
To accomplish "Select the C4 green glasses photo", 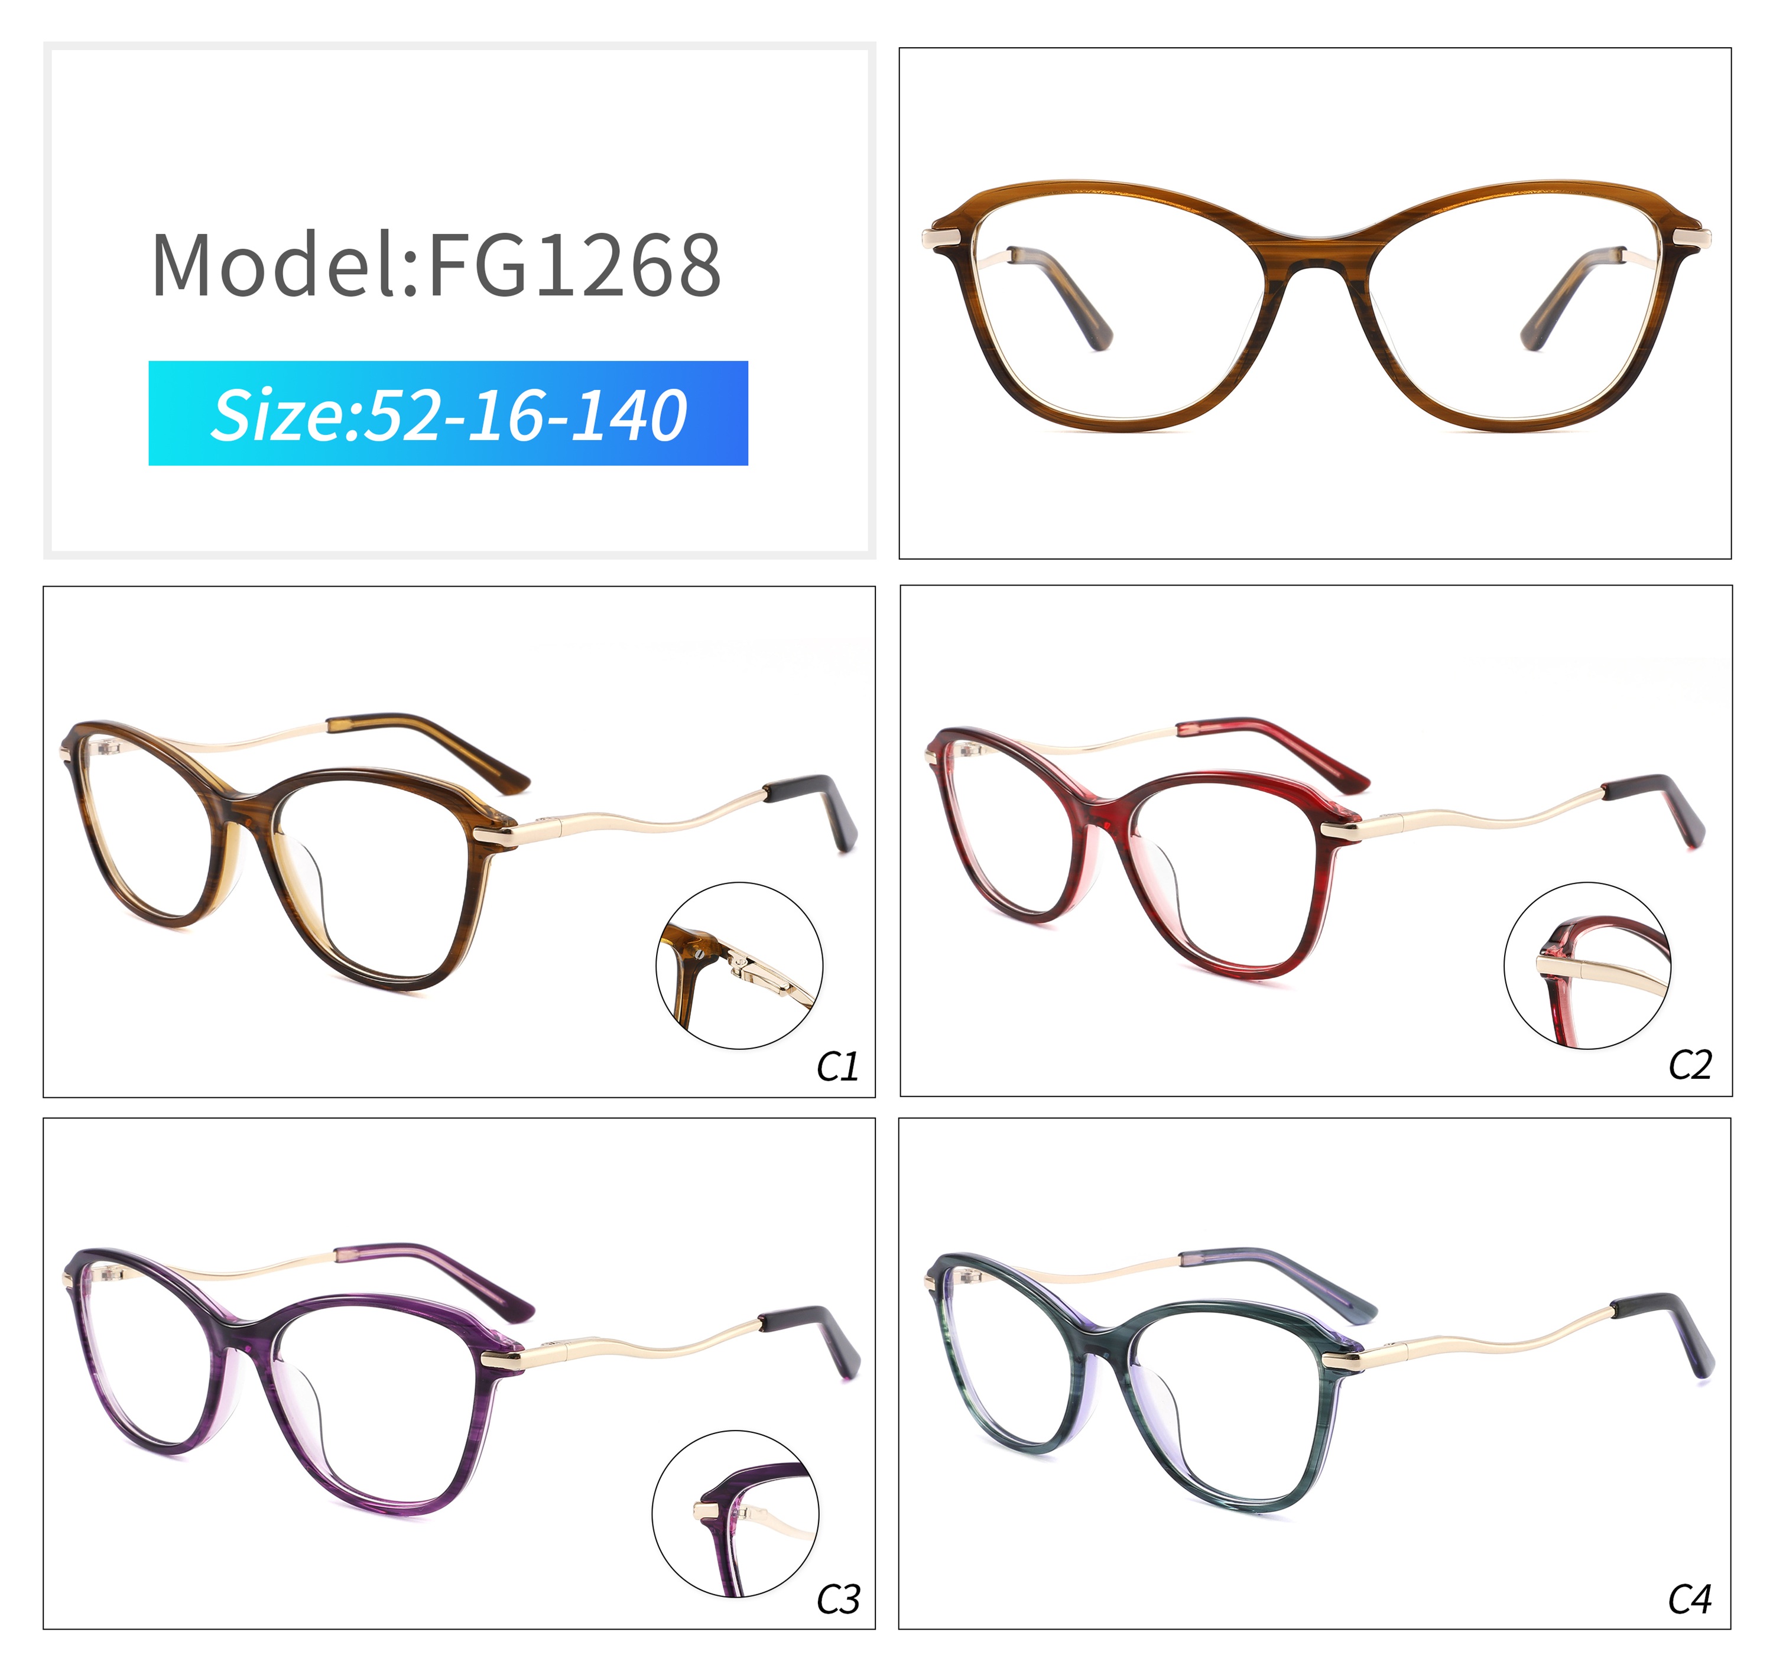I will tap(1314, 1374).
